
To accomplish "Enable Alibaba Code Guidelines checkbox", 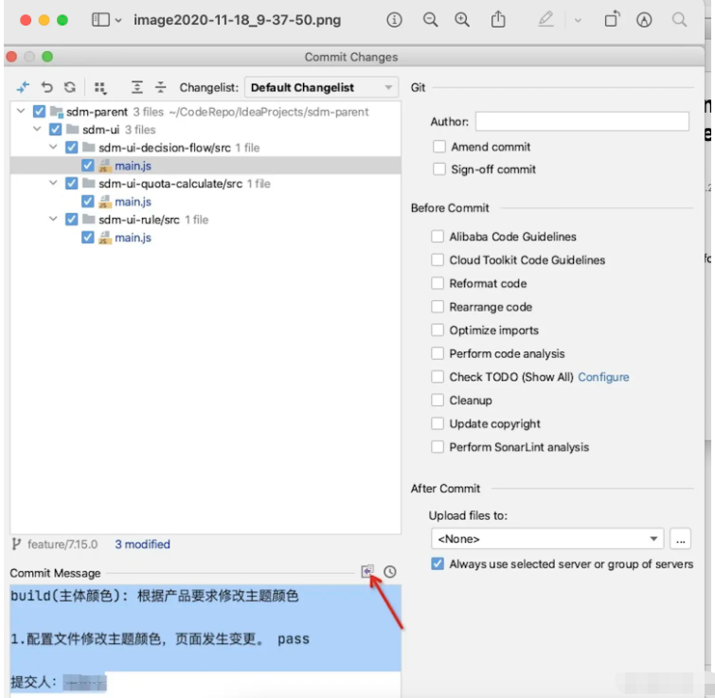I will coord(438,236).
